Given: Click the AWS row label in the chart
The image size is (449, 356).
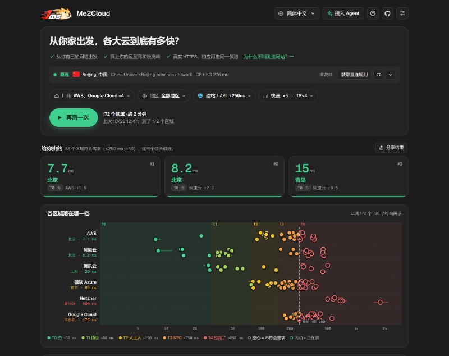Looking at the screenshot, I should click(91, 233).
